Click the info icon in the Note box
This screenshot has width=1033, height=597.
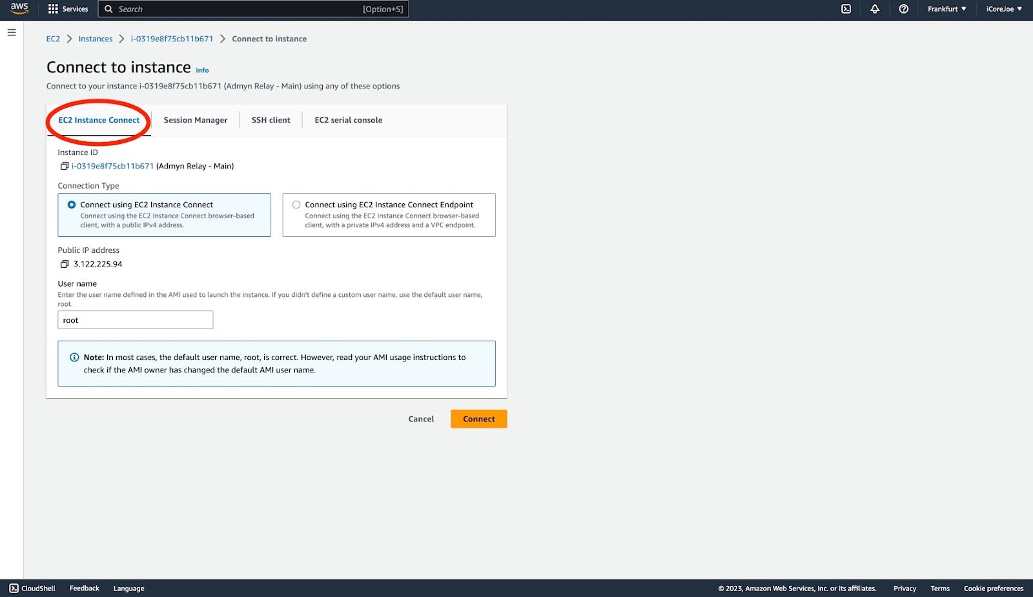[x=74, y=357]
